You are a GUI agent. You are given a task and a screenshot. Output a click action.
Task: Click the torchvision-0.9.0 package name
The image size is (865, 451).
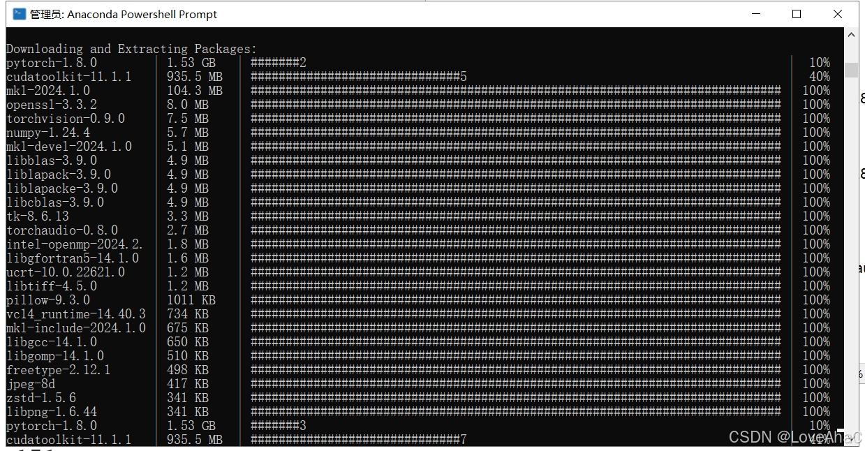[66, 119]
